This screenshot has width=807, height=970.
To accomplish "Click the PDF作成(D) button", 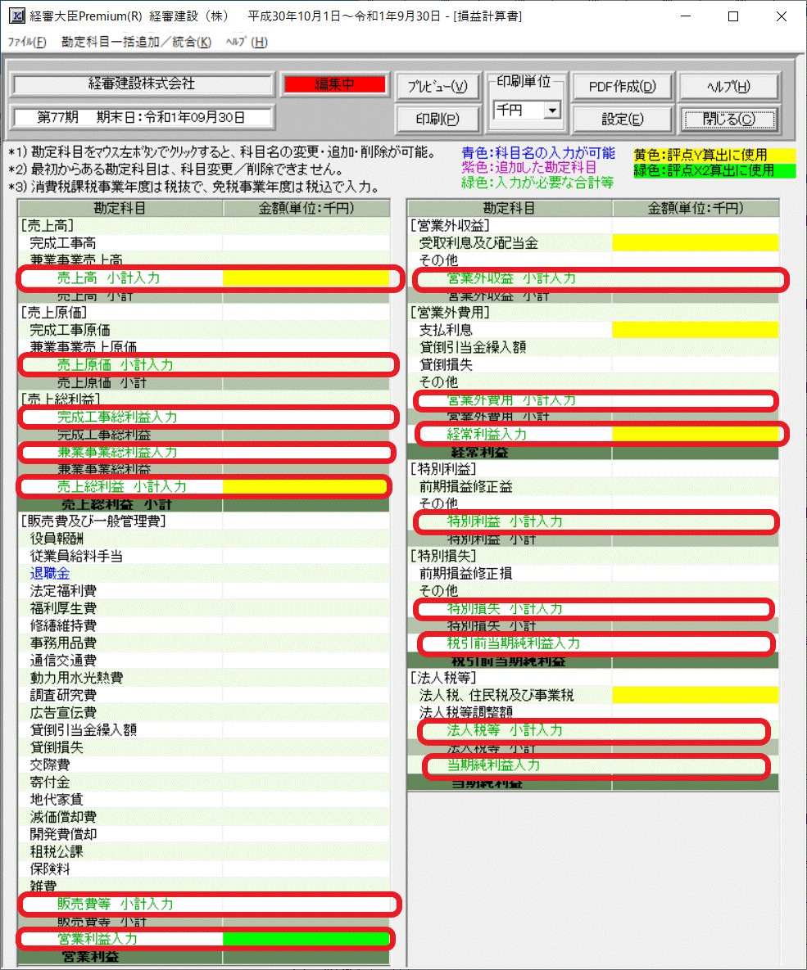I will [622, 87].
